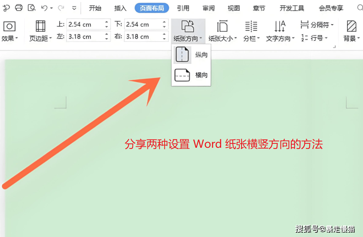Click the up stepper for 上 margin value
Screen dimensions: 363x237
pos(106,22)
